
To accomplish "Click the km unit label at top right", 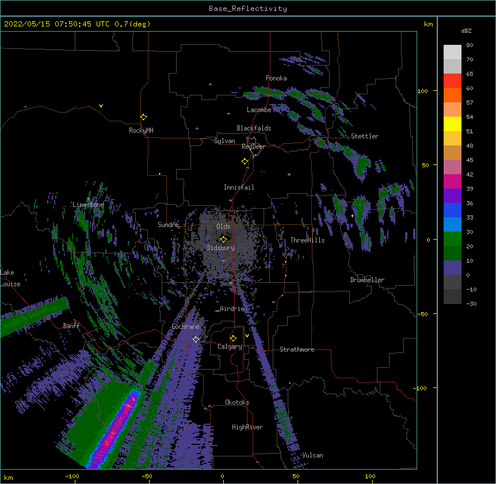I will pos(428,24).
